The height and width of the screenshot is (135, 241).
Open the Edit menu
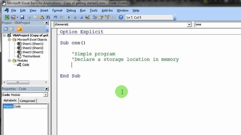23,10
